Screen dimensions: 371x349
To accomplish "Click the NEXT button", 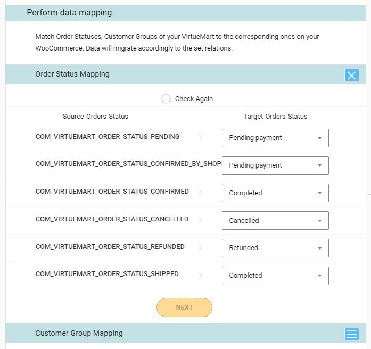I will click(184, 308).
